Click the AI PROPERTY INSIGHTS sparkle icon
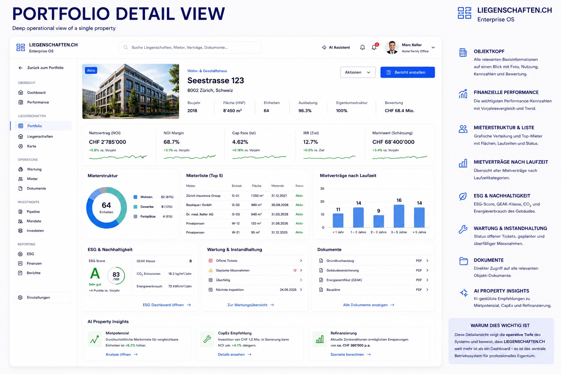The height and width of the screenshot is (374, 561). 464,293
